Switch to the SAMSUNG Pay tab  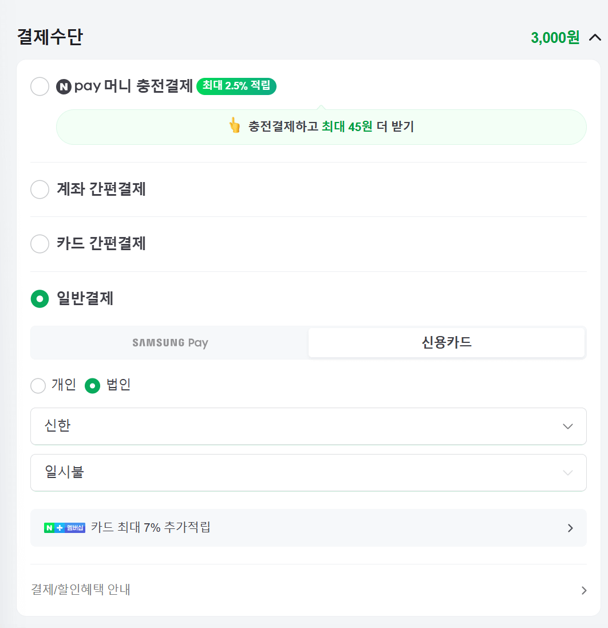[169, 342]
